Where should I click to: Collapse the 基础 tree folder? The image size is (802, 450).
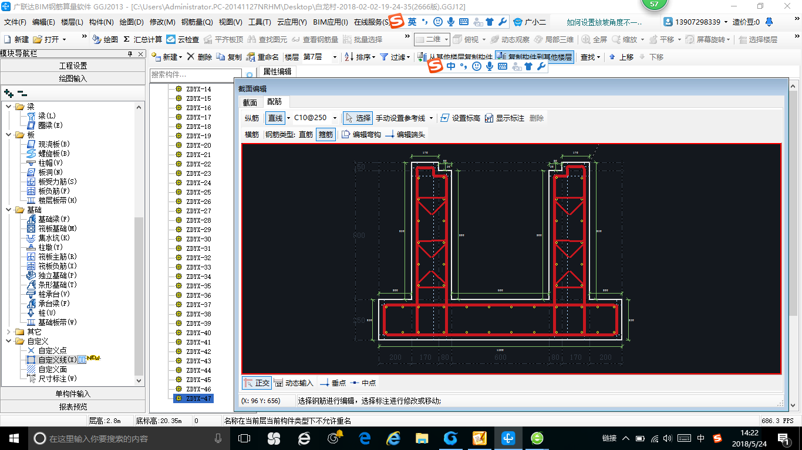[9, 210]
